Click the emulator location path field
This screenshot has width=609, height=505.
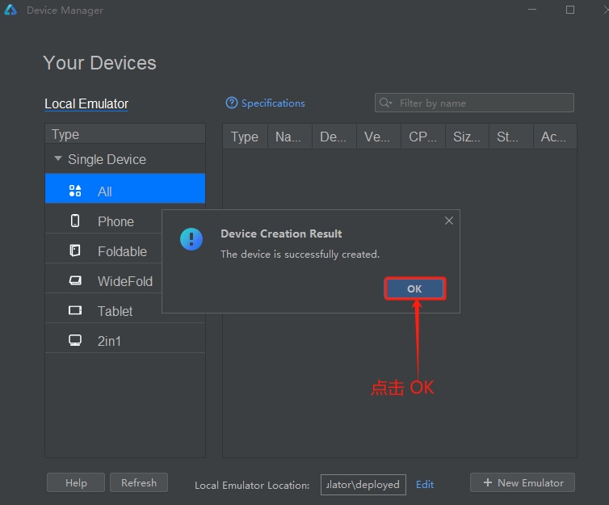pyautogui.click(x=363, y=485)
